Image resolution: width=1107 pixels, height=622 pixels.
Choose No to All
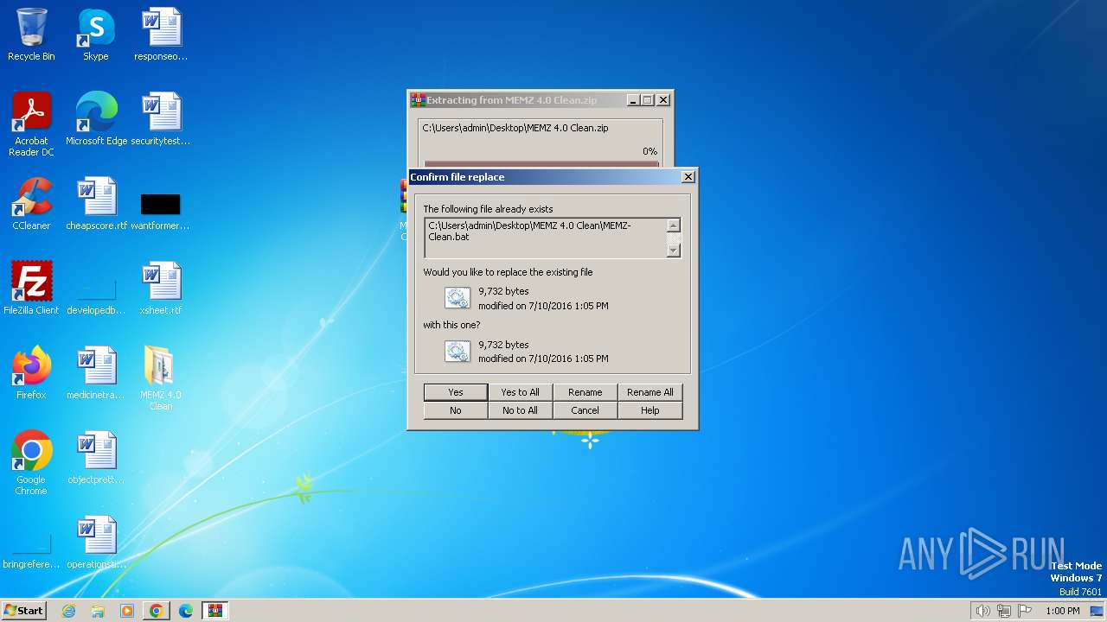[x=520, y=410]
